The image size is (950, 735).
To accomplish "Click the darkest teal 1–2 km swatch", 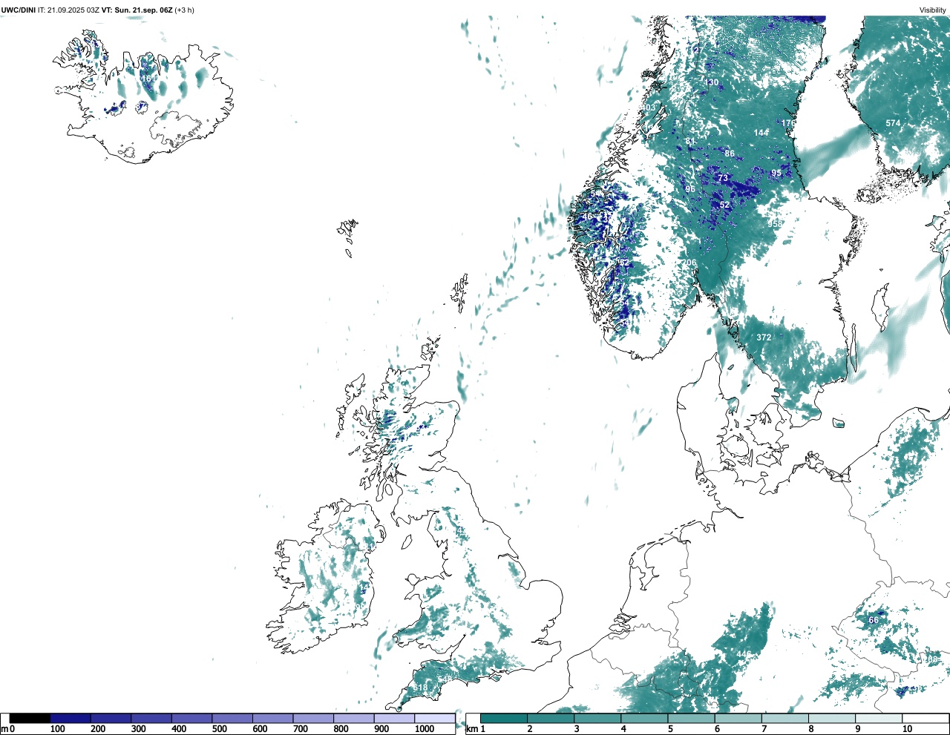I will [504, 718].
